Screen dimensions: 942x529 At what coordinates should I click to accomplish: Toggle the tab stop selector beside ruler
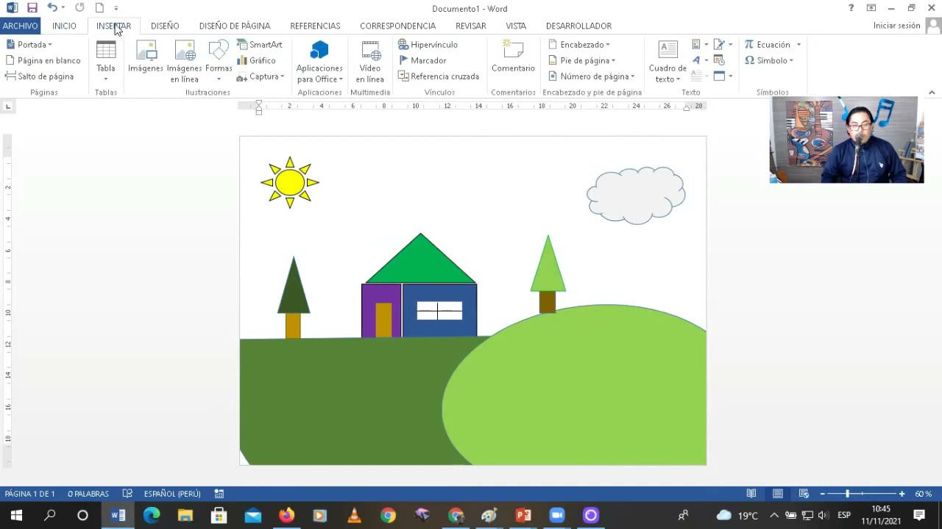click(8, 107)
